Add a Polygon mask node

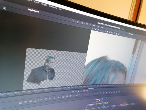pos(88,94)
